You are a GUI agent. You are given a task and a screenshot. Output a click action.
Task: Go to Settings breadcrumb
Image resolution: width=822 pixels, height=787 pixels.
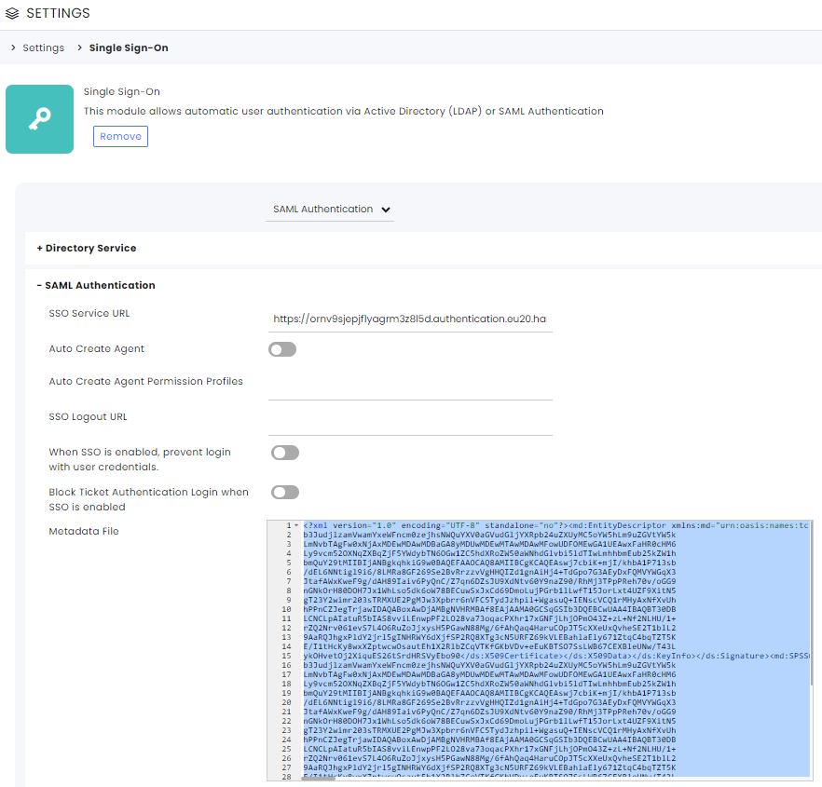44,47
